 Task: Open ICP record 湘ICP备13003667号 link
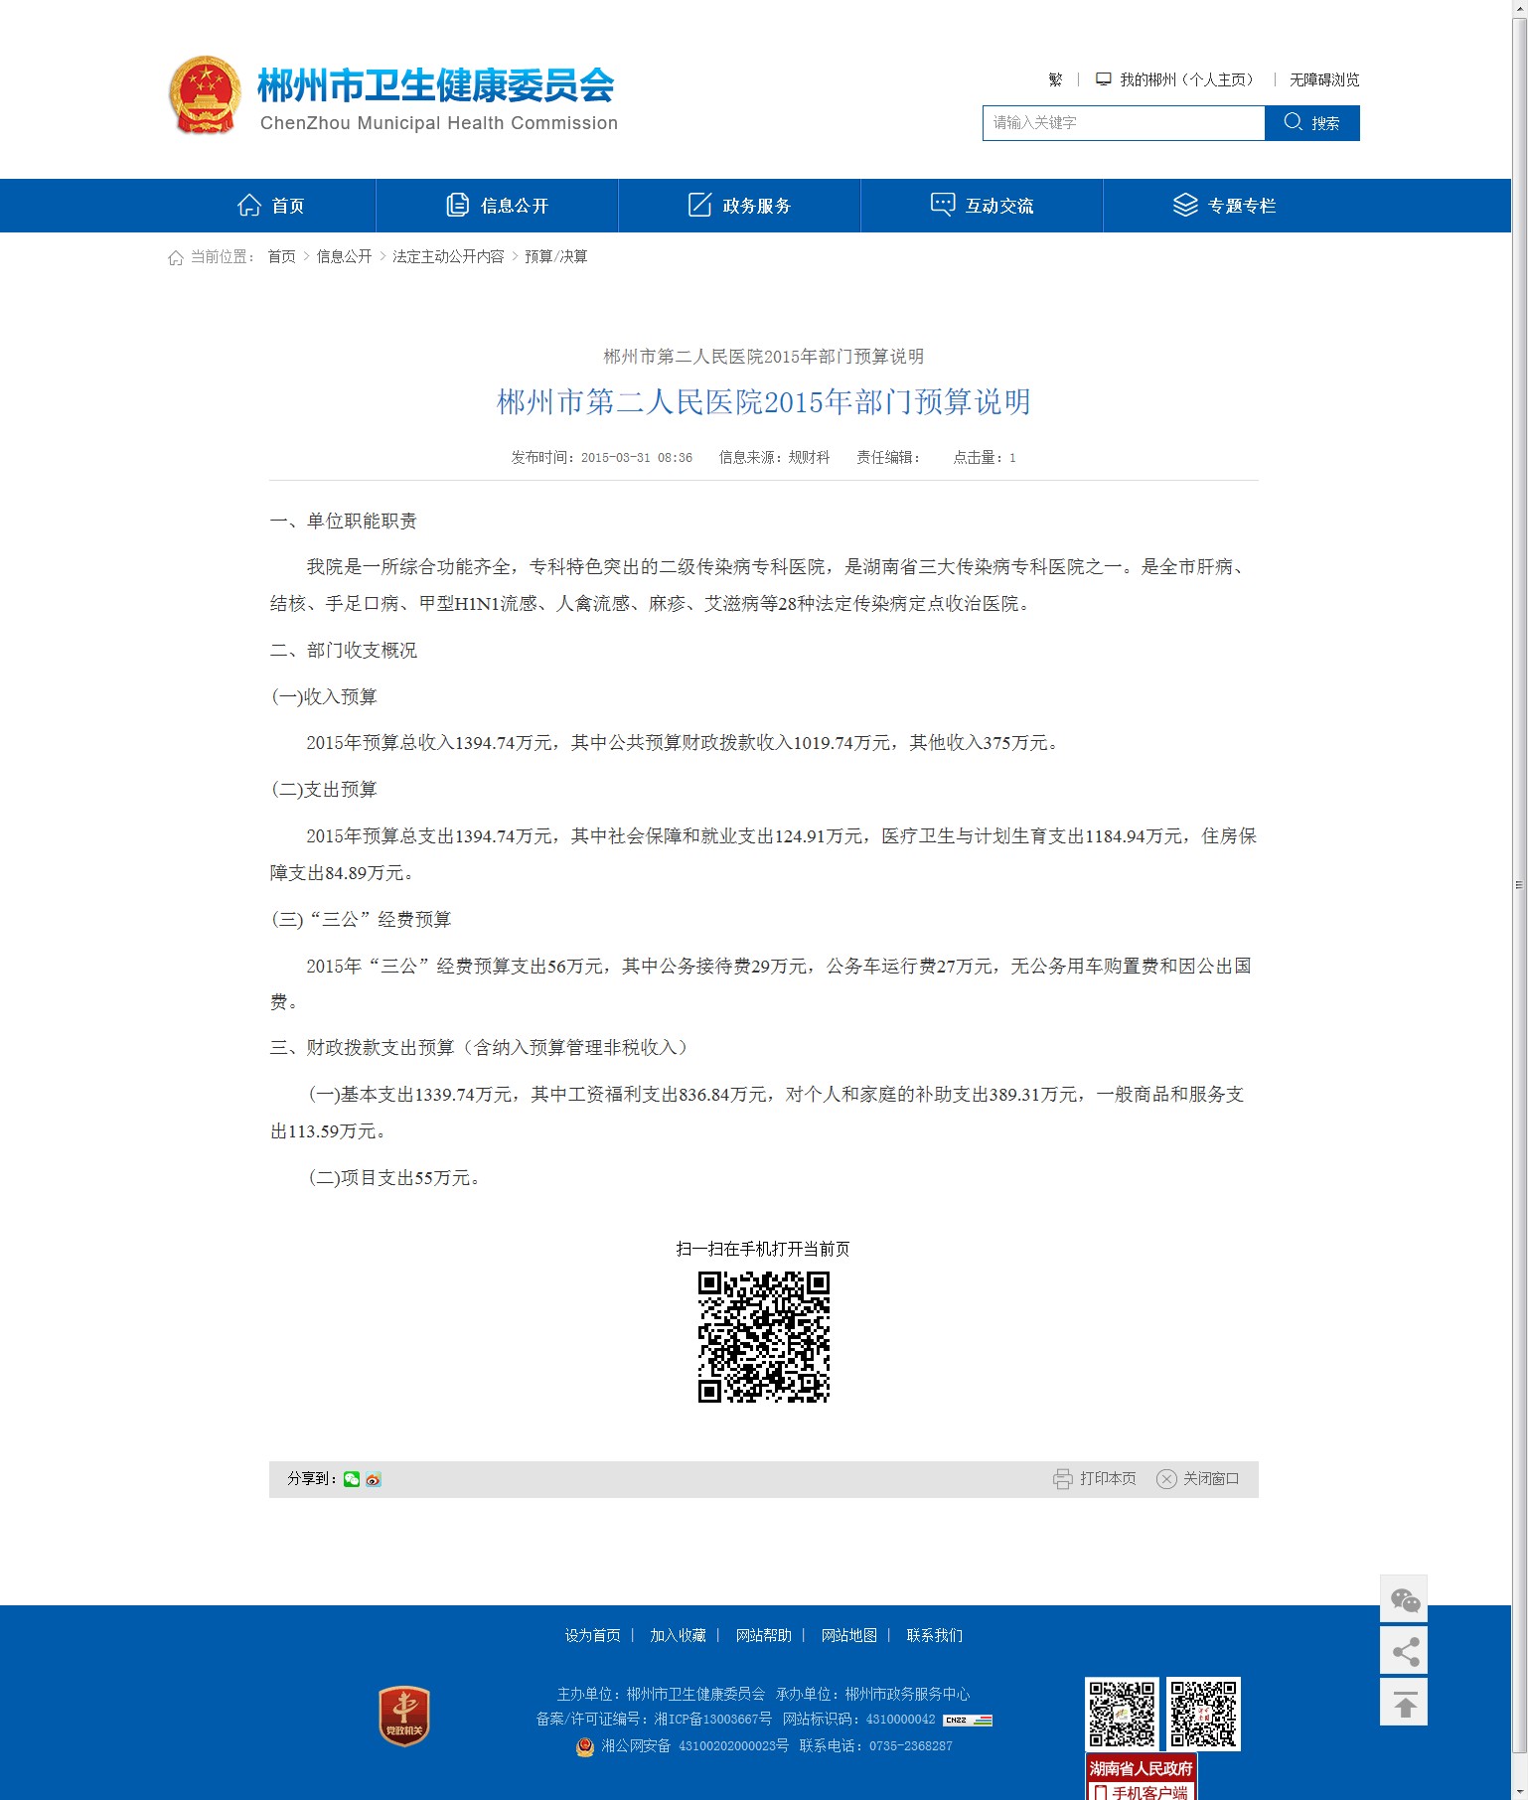coord(713,1720)
